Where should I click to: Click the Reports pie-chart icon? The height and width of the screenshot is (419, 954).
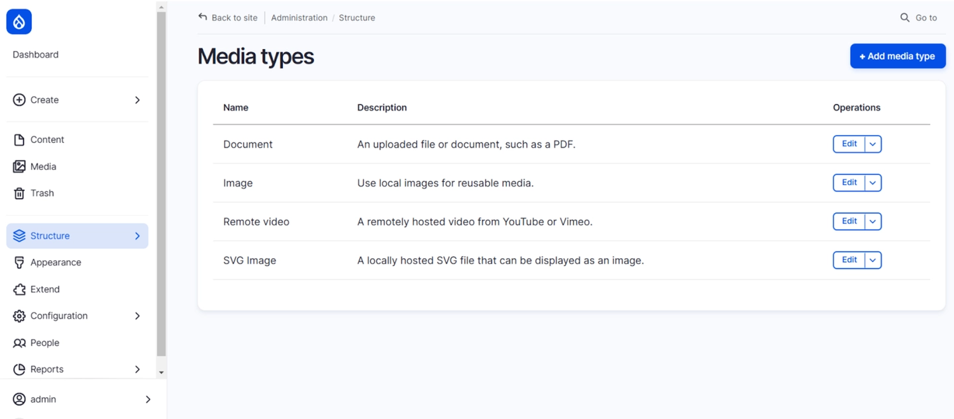tap(19, 369)
